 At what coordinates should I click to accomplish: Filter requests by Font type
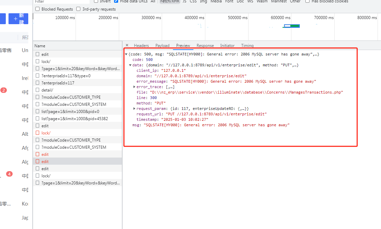pyautogui.click(x=229, y=1)
